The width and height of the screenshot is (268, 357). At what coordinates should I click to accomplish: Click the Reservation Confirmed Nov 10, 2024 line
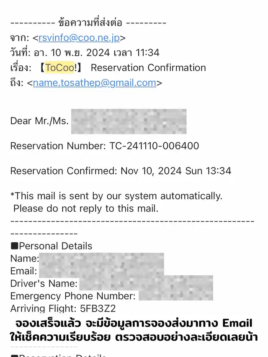click(x=121, y=171)
